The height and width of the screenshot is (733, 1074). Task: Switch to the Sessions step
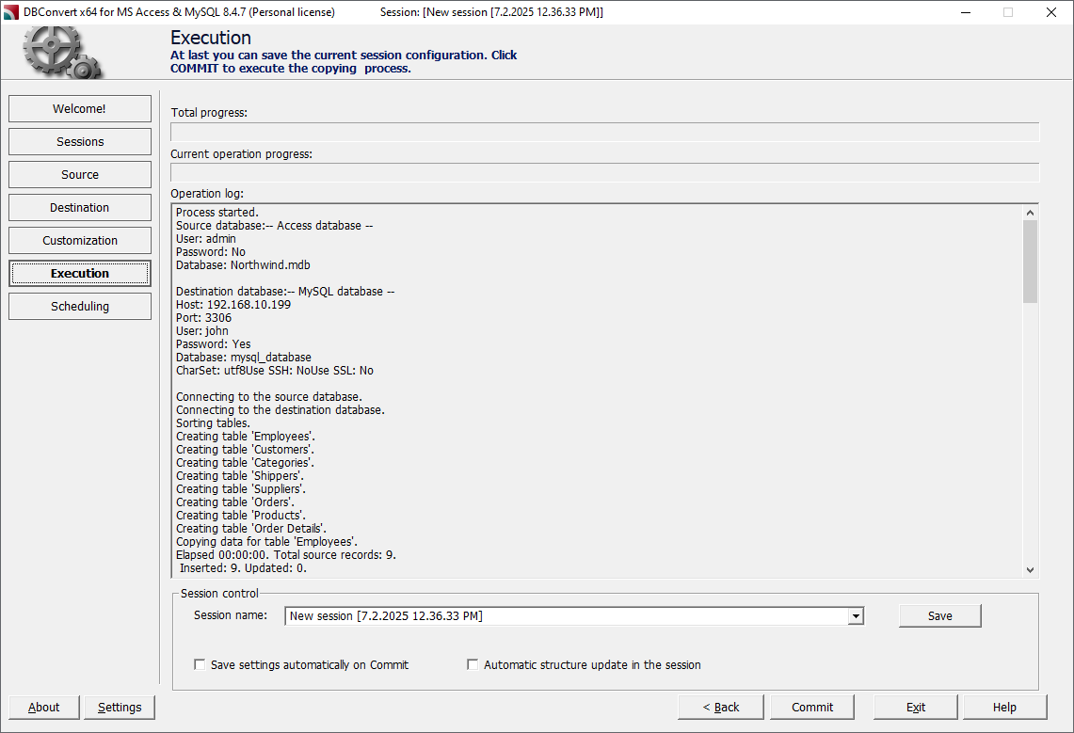(x=79, y=141)
